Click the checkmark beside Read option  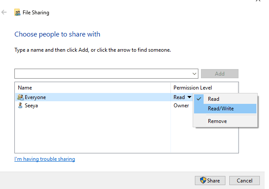point(199,99)
